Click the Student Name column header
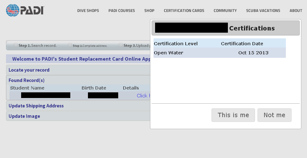The image size is (307, 158). (x=27, y=88)
